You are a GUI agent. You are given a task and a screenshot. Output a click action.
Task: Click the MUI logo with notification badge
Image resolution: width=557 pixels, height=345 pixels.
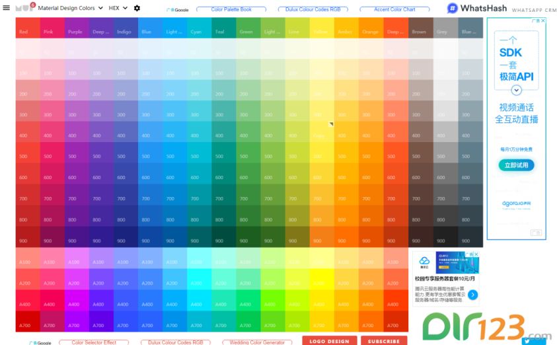tap(25, 7)
